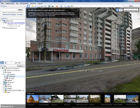Click the Поиск search button

pos(20,10)
